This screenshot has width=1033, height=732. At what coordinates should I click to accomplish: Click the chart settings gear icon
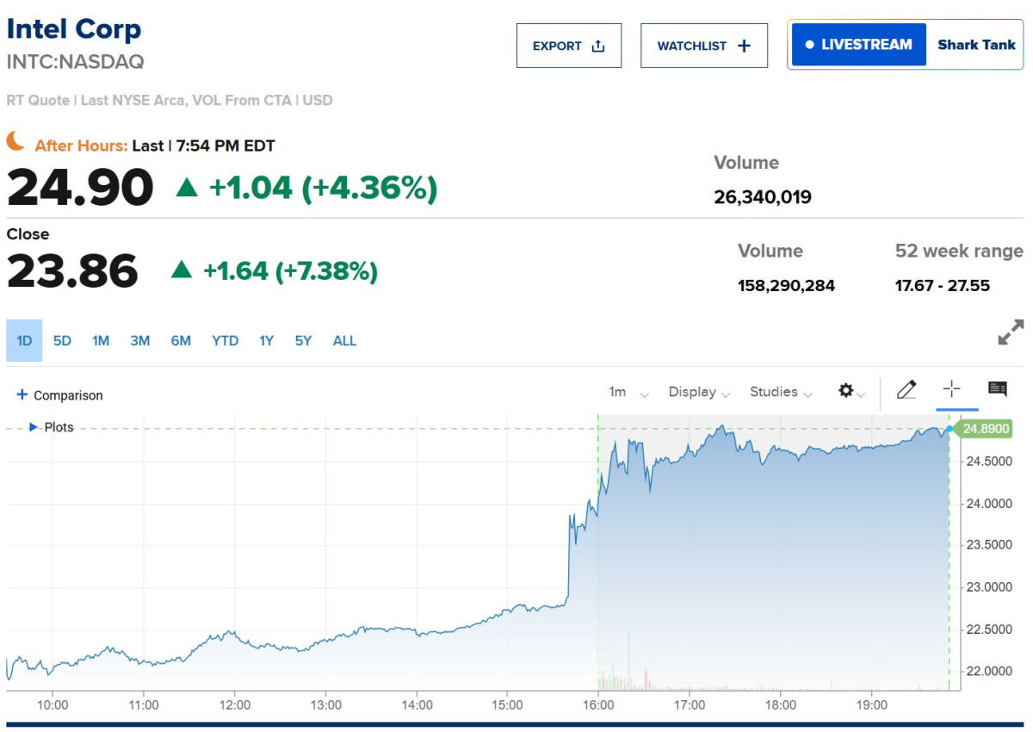846,391
